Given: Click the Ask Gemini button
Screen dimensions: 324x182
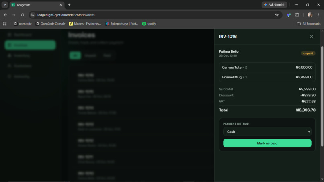Looking at the screenshot, I should coord(274,4).
